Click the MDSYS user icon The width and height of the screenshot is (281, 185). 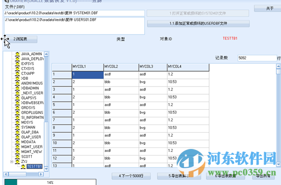click(17, 122)
